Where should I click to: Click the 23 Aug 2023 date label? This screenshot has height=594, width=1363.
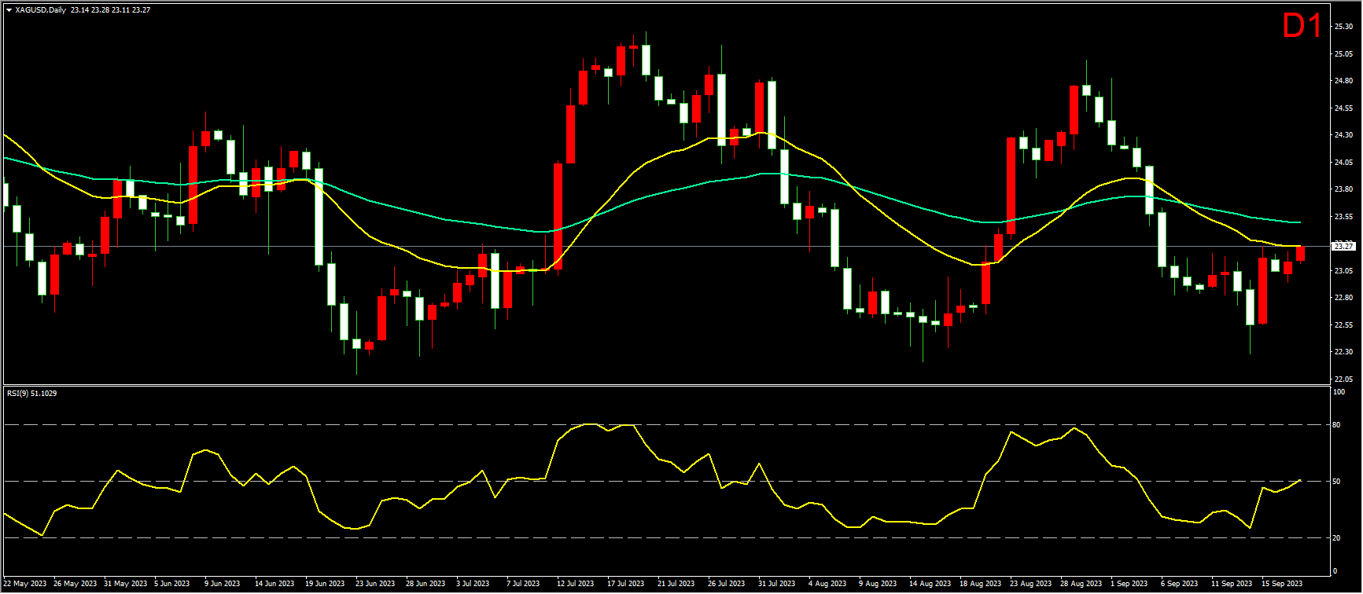click(x=1032, y=584)
